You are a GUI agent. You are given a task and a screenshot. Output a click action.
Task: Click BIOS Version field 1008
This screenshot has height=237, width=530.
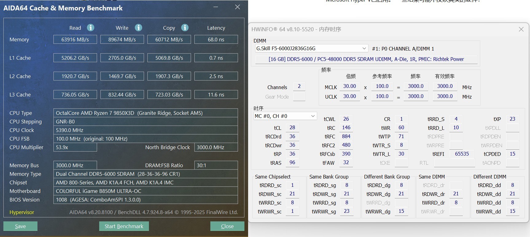tap(146, 200)
